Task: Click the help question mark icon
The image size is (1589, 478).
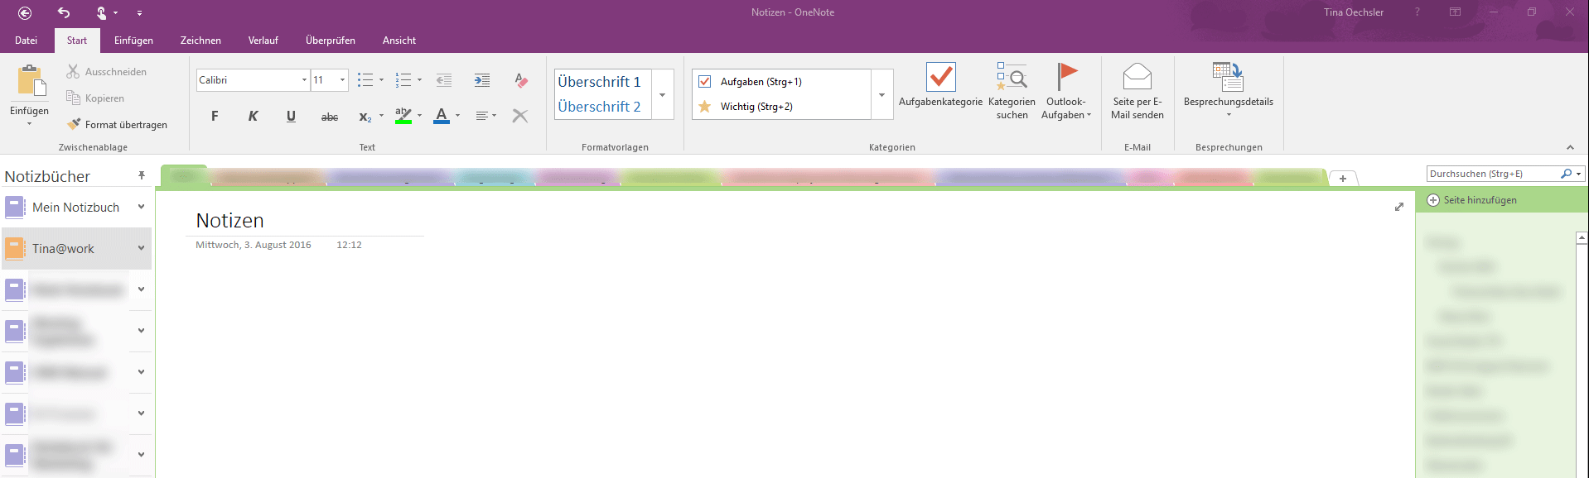Action: coord(1417,12)
